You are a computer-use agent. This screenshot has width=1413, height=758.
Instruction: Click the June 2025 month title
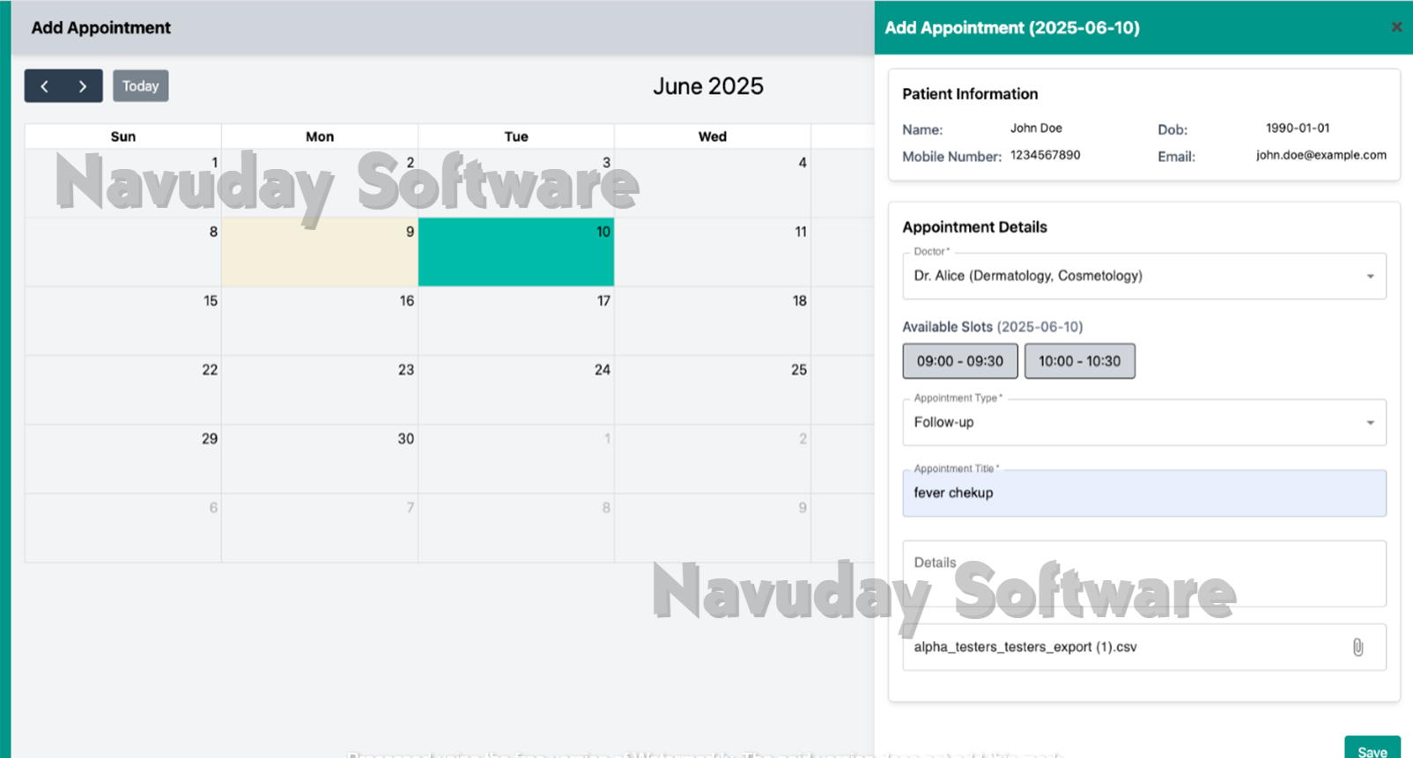708,86
